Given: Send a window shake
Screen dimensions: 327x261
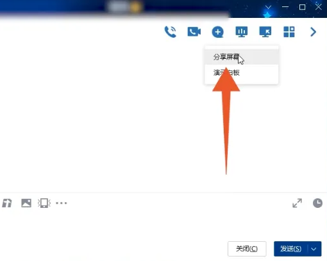Looking at the screenshot, I should pyautogui.click(x=44, y=203).
